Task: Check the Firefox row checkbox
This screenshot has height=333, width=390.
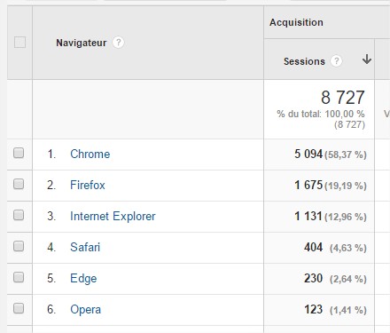Action: 19,184
